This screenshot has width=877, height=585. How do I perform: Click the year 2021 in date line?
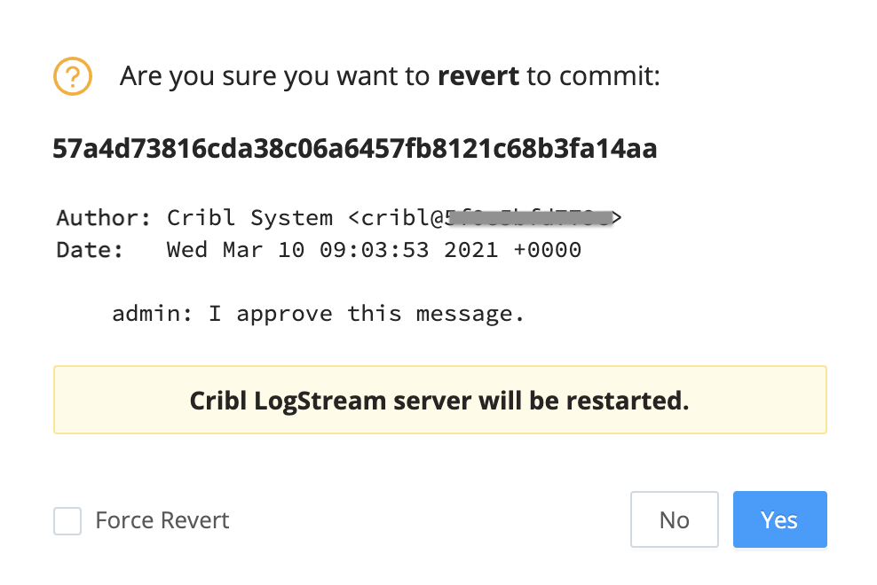tap(471, 250)
